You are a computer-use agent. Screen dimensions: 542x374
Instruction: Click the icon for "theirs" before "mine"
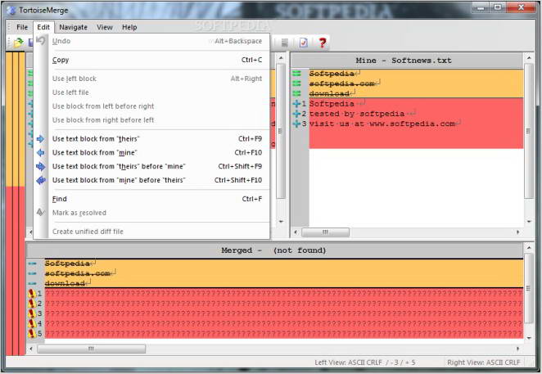[40, 167]
